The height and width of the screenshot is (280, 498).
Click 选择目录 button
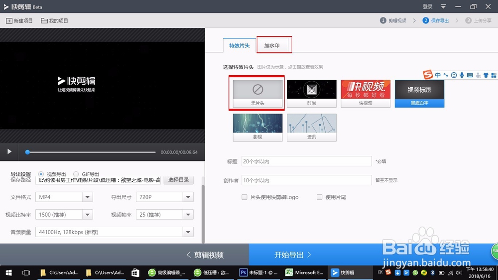[178, 180]
